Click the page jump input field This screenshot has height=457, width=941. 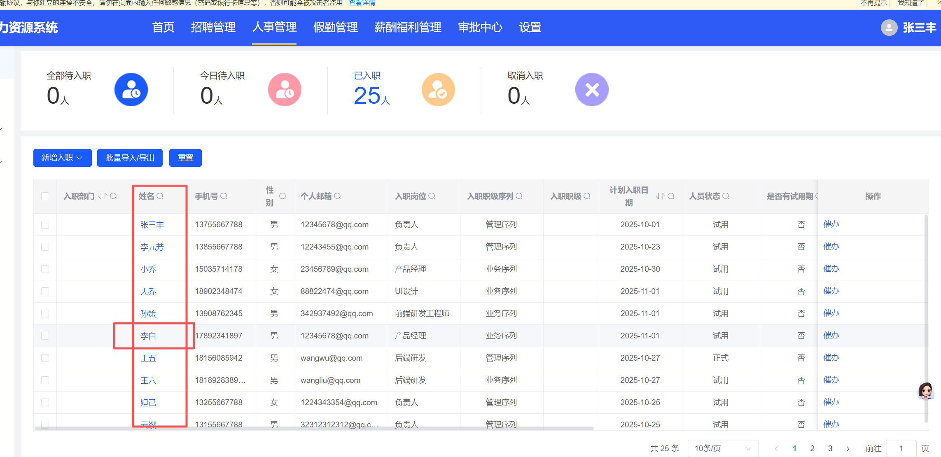point(901,448)
